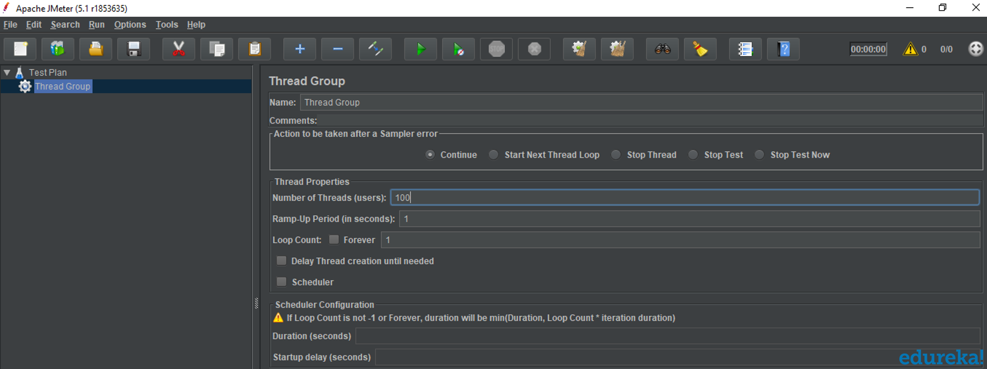987x369 pixels.
Task: Click the Search binoculars icon
Action: coord(662,49)
